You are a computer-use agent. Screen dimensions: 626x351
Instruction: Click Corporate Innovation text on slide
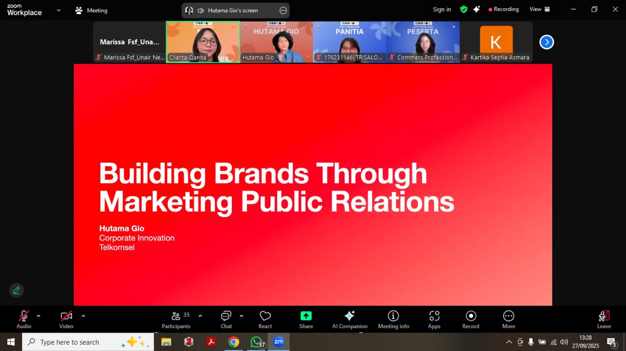point(137,238)
